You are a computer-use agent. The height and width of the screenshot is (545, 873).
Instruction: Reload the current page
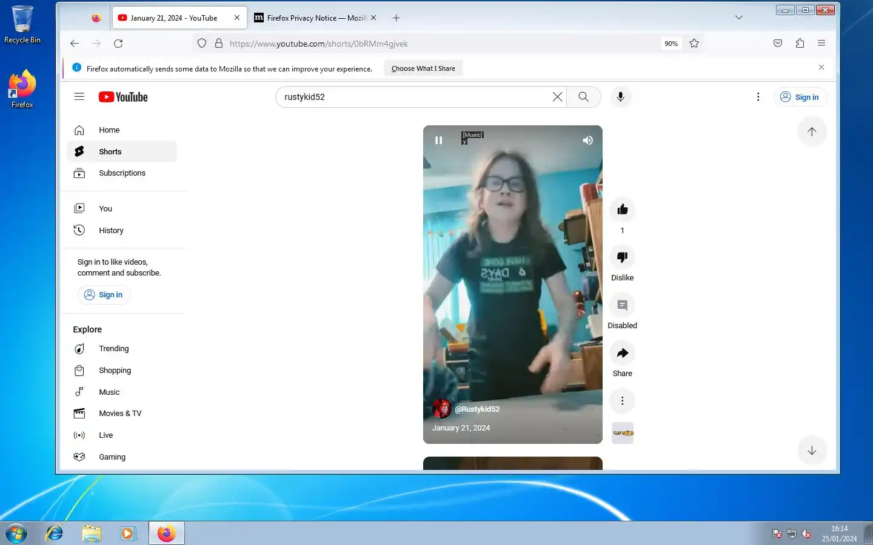point(118,44)
